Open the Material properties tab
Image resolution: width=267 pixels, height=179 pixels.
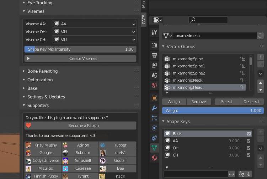point(154,158)
